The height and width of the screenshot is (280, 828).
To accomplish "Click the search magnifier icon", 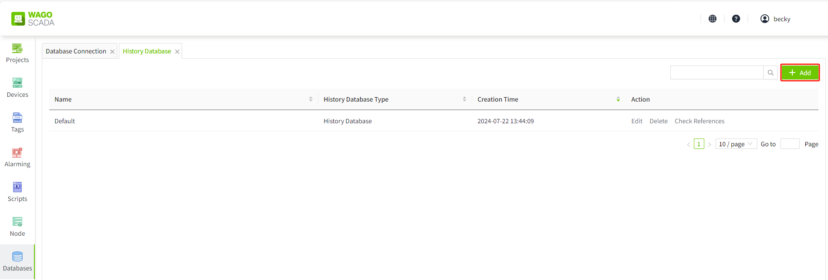I will [x=771, y=73].
